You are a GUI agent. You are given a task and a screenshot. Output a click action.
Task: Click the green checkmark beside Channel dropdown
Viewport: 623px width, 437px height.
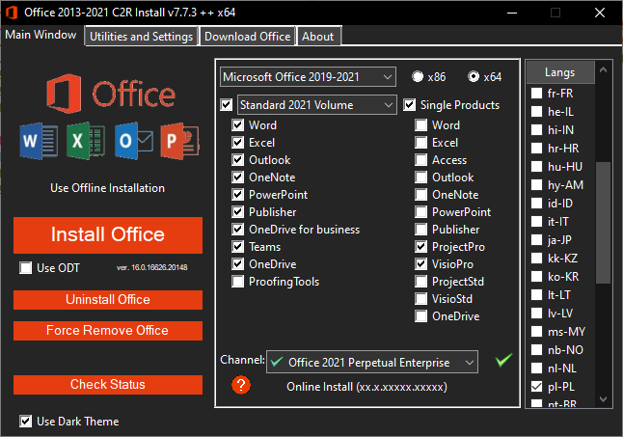coord(503,360)
